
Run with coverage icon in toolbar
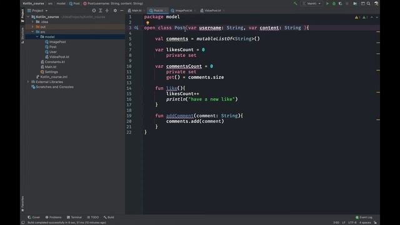340,4
